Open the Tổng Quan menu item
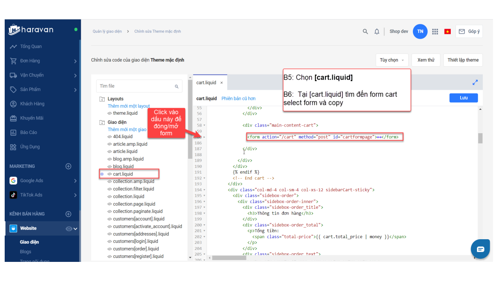 click(x=31, y=46)
